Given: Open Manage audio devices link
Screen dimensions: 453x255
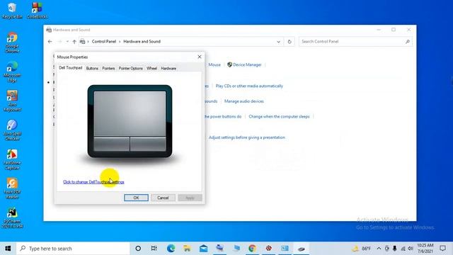Looking at the screenshot, I should pos(243,101).
